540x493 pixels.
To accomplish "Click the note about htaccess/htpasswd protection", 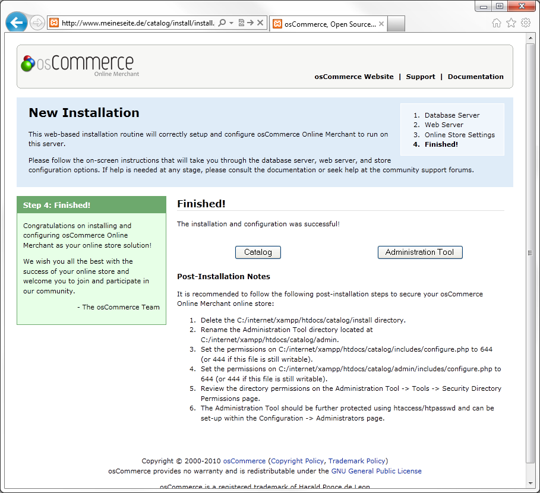I will 347,413.
